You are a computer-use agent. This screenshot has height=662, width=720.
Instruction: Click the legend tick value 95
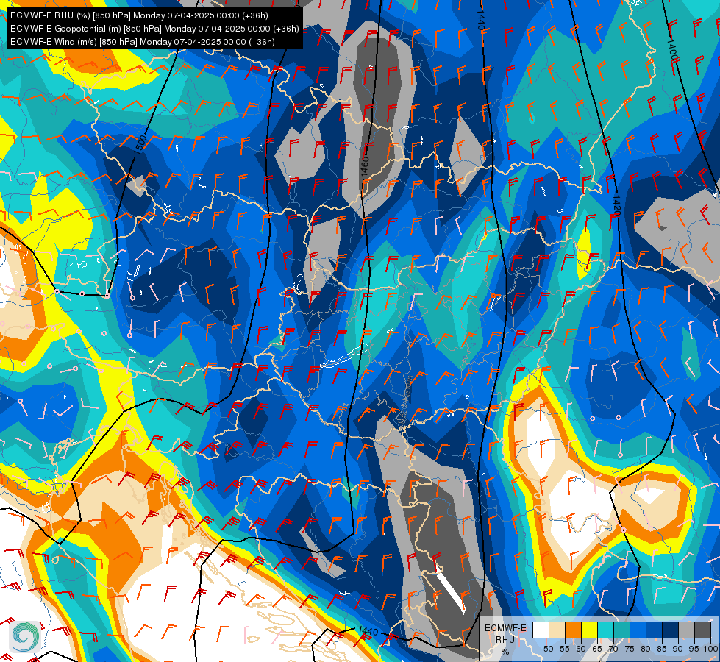point(694,649)
